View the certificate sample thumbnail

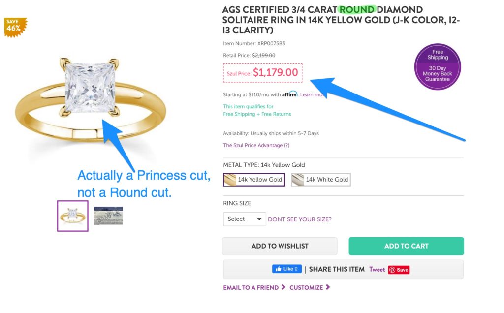tap(108, 216)
